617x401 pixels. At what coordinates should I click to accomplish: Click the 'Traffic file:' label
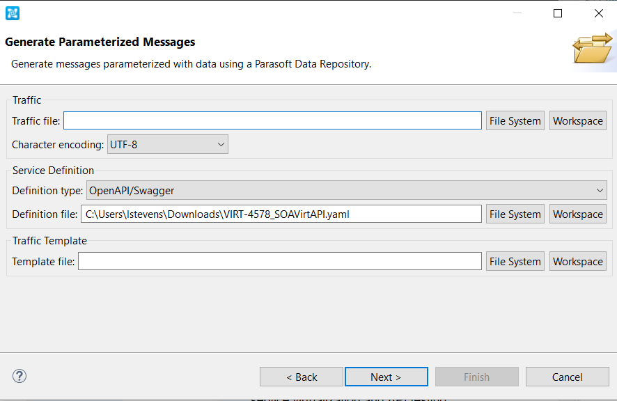(36, 121)
